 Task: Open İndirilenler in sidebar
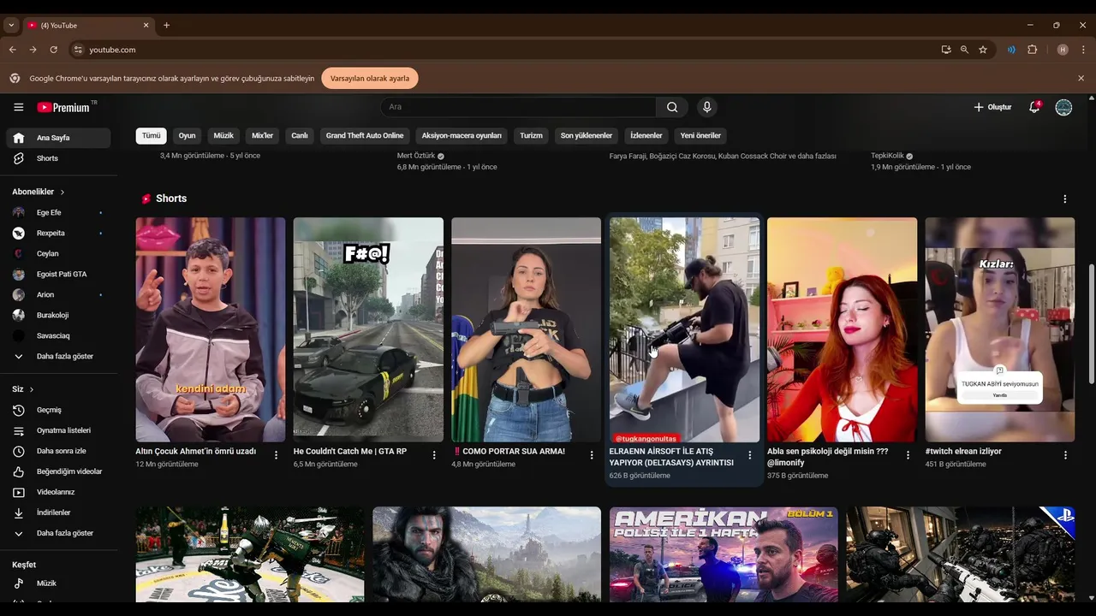(58, 512)
